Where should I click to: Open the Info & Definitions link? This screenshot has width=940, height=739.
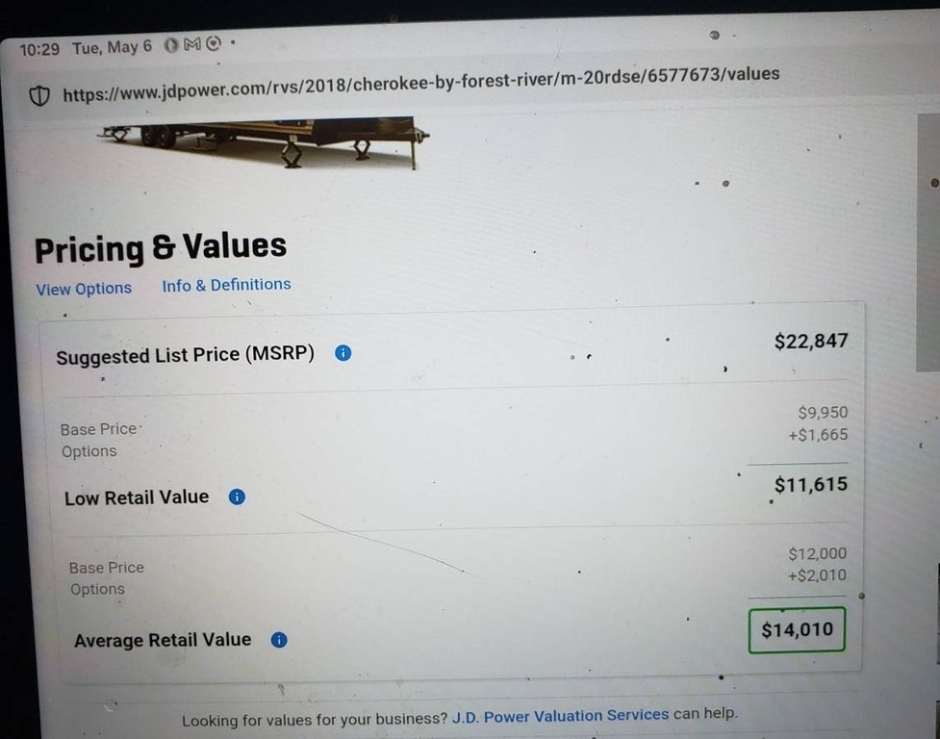[226, 284]
